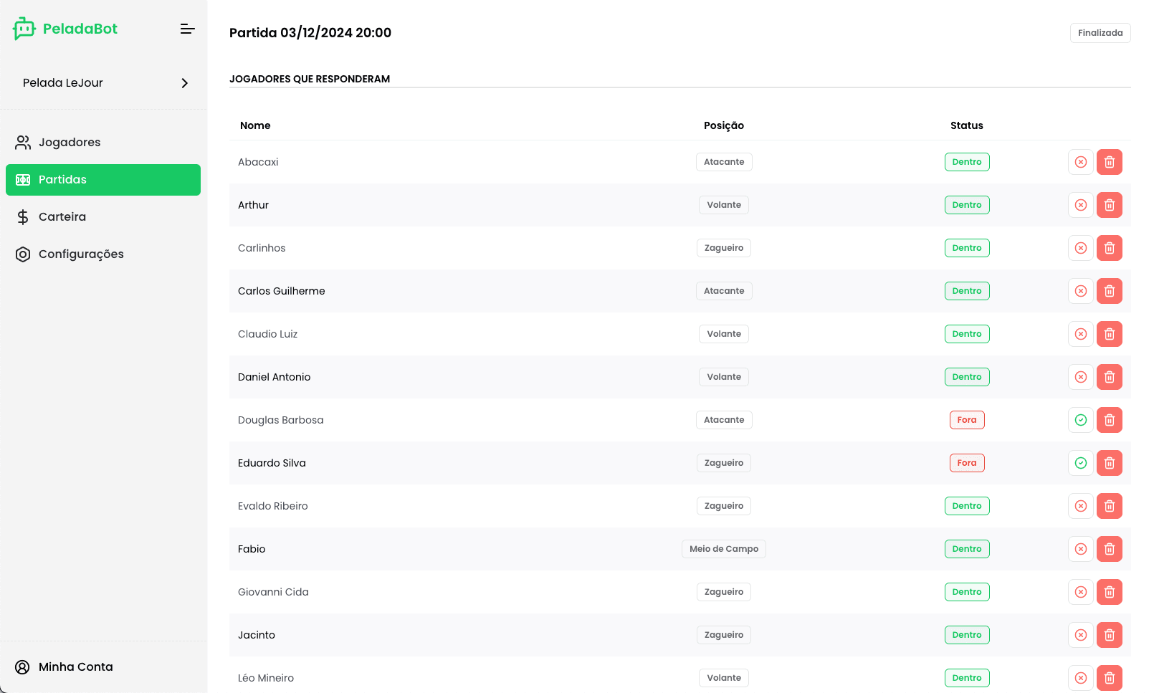Click the Finalizada status button
1154x693 pixels.
pyautogui.click(x=1100, y=33)
